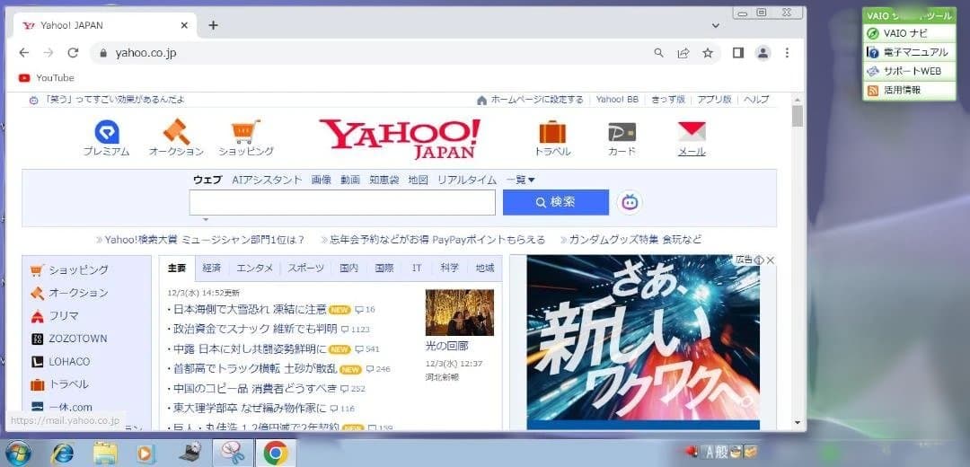Click the Yahoo Premium icon
The image size is (970, 467).
pyautogui.click(x=107, y=133)
